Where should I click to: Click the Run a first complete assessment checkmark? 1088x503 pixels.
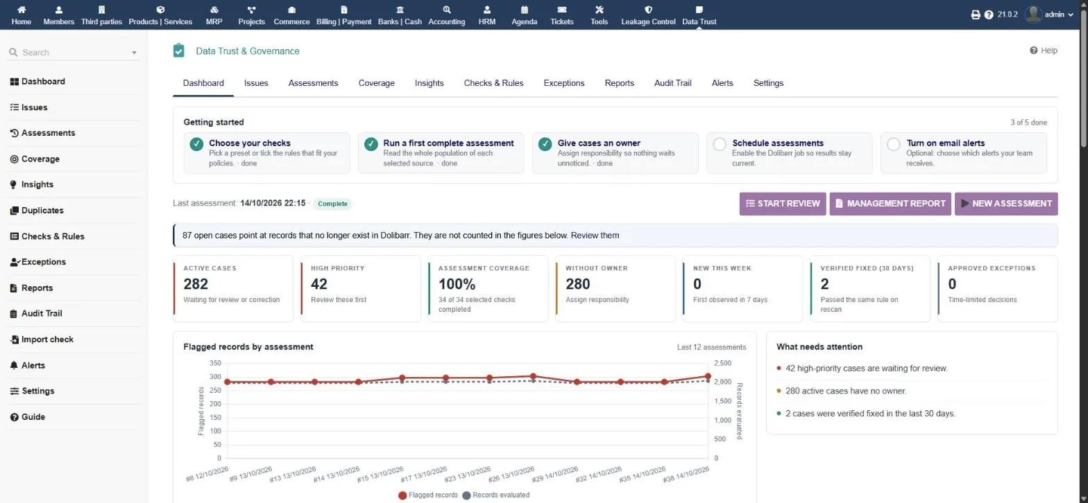pyautogui.click(x=371, y=144)
